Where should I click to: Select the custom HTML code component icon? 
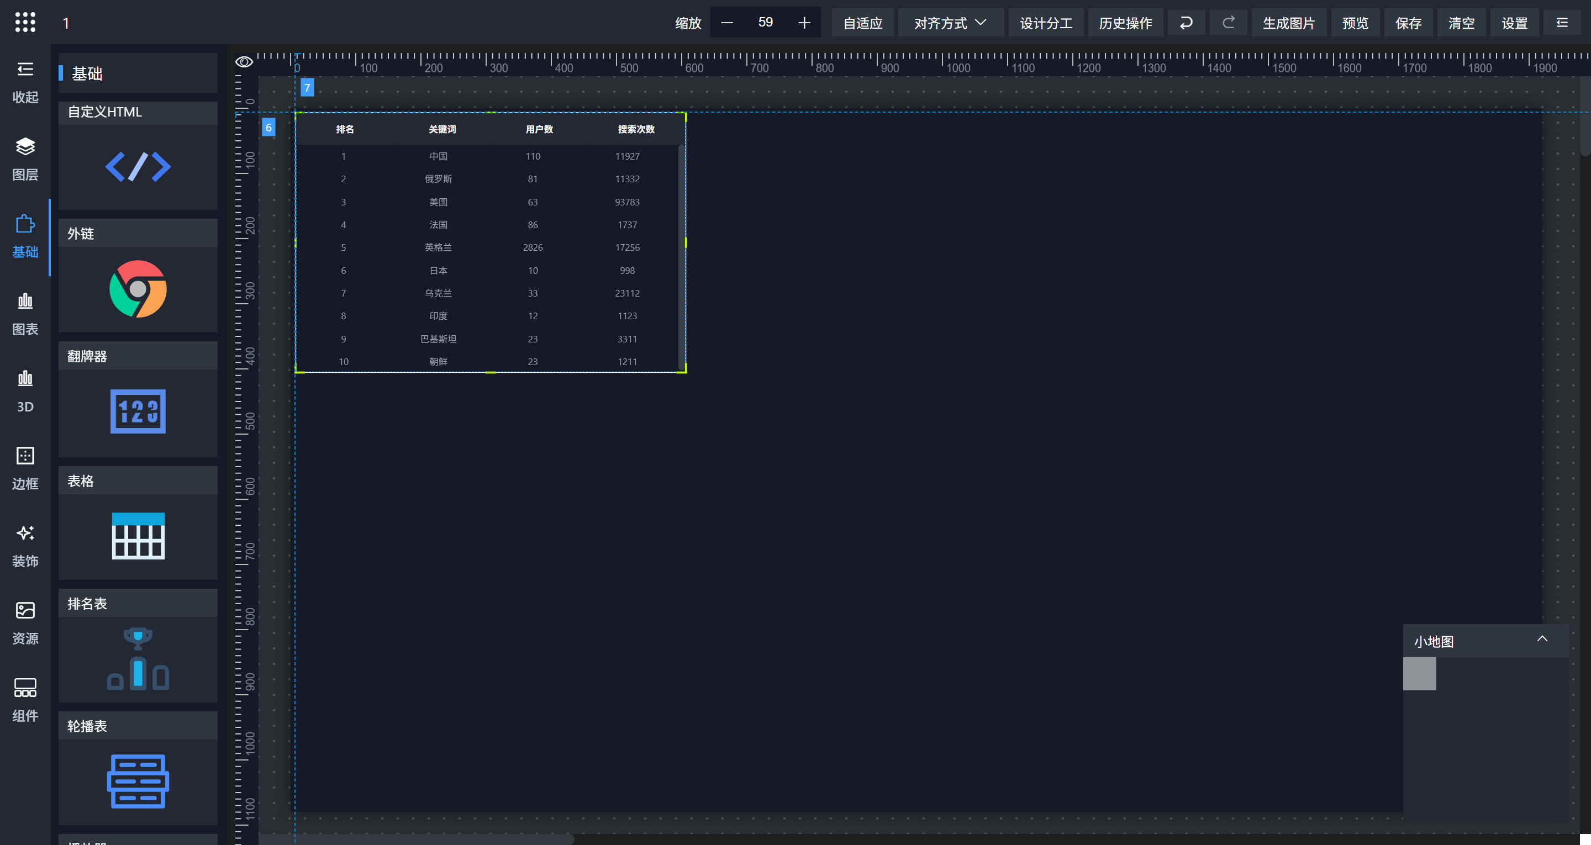[138, 167]
